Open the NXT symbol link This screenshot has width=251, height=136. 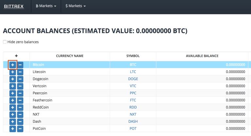point(133,114)
